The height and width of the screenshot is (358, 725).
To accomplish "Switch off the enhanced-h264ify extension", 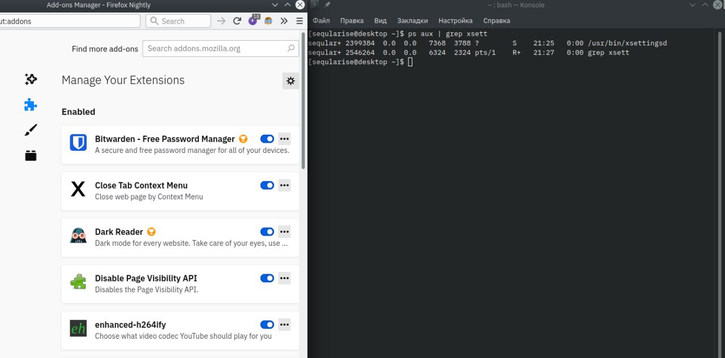I will 267,325.
